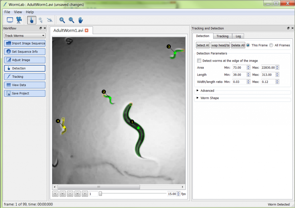Viewport: 295px width, 208px height.
Task: Click worm marker number 1
Action: [x=132, y=122]
